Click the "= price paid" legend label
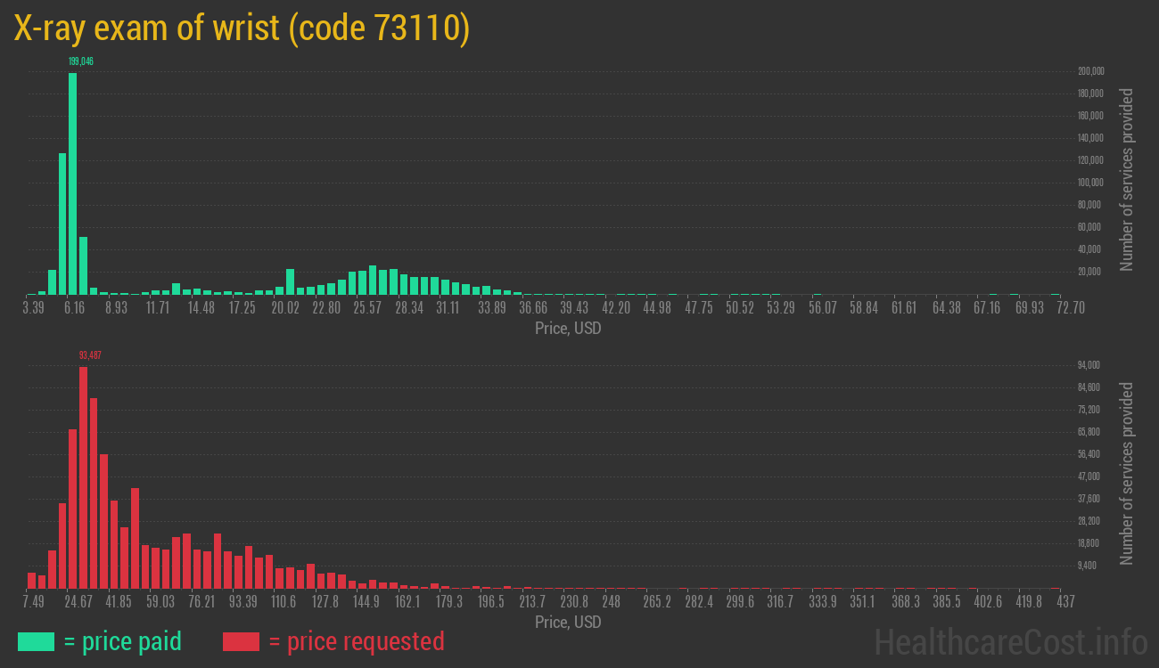Viewport: 1159px width, 668px height. 123,641
